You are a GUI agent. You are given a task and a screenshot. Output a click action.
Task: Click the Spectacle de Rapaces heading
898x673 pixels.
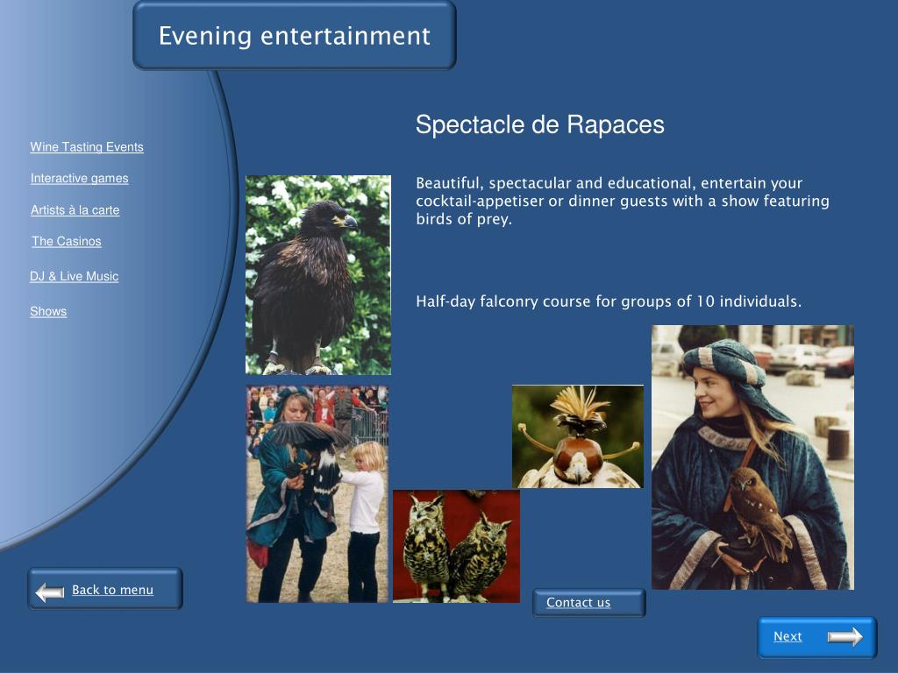[x=539, y=124]
